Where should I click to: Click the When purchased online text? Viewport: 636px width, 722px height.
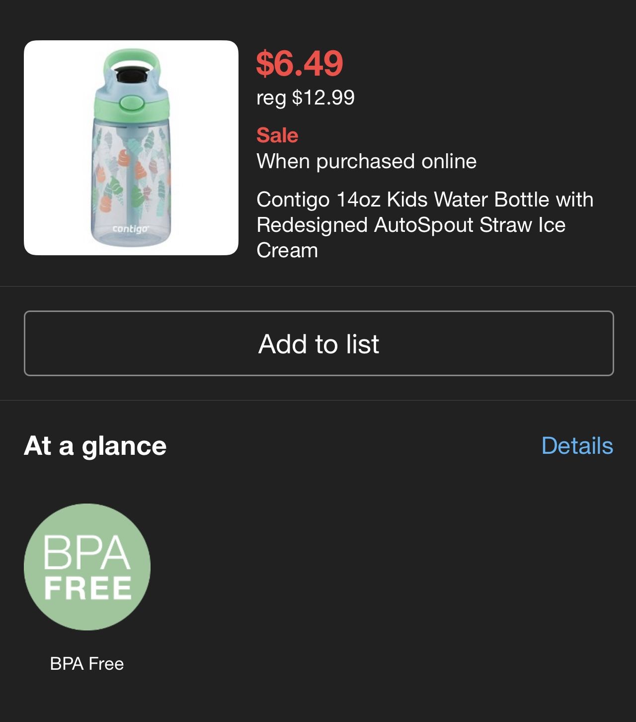pos(366,161)
